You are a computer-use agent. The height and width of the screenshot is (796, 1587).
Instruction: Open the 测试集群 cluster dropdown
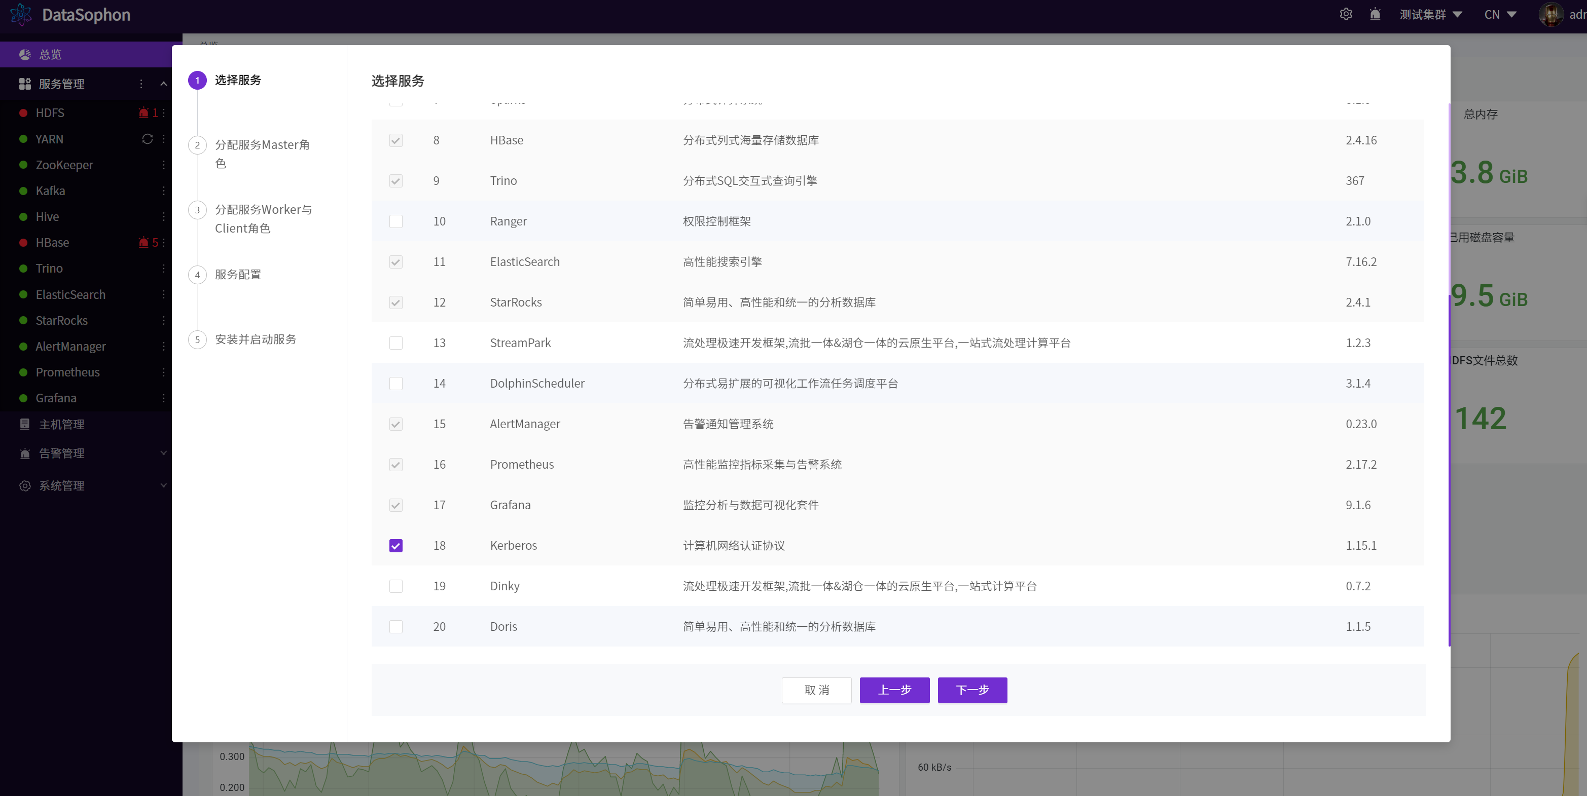tap(1430, 14)
